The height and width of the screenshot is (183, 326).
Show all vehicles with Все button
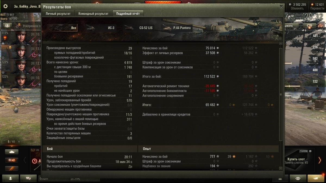click(x=62, y=28)
